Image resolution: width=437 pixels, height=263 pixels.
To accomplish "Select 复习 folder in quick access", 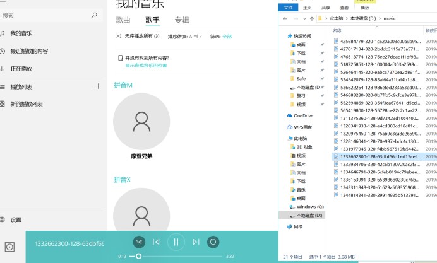I will (x=301, y=96).
